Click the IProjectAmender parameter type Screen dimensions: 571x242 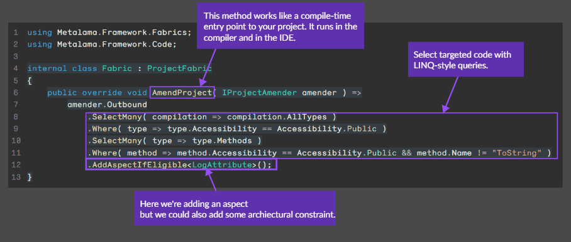point(259,93)
